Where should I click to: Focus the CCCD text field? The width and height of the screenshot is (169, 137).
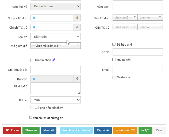click(137, 52)
